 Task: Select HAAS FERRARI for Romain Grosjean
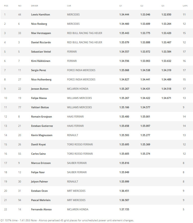coord(75,117)
